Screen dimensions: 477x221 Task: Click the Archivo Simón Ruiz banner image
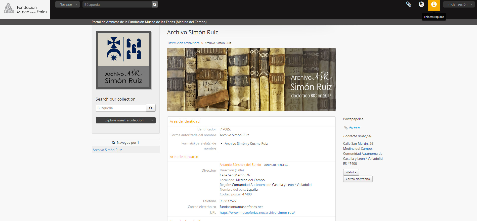(x=251, y=80)
